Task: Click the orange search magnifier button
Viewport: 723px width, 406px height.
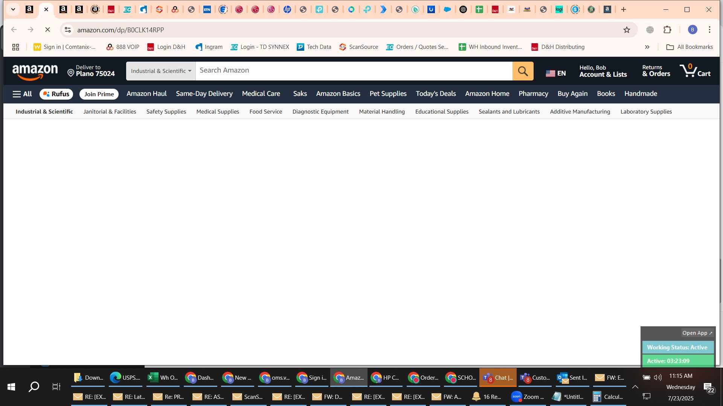Action: tap(523, 71)
